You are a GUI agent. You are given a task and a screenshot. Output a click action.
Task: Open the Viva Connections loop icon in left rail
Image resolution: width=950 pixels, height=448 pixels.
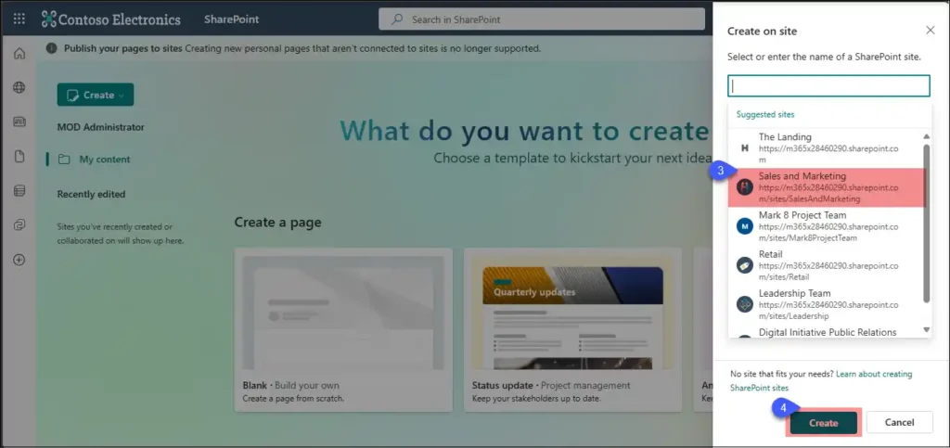(x=19, y=225)
